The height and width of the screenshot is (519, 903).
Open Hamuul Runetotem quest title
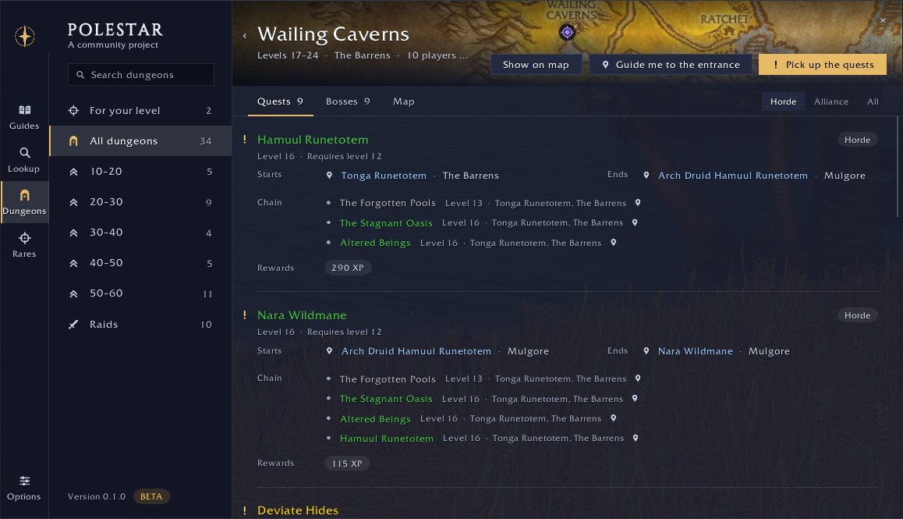[x=313, y=140]
